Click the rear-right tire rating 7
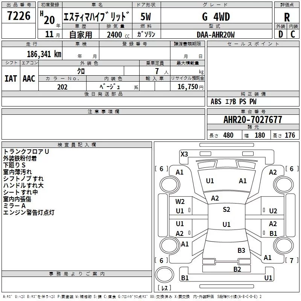301x301 pixels. (x=292, y=260)
